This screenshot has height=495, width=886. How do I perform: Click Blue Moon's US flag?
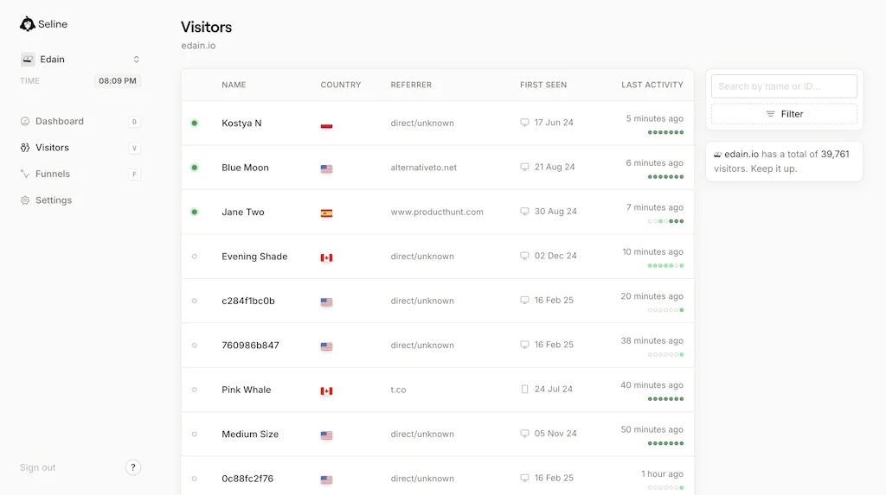(x=326, y=168)
